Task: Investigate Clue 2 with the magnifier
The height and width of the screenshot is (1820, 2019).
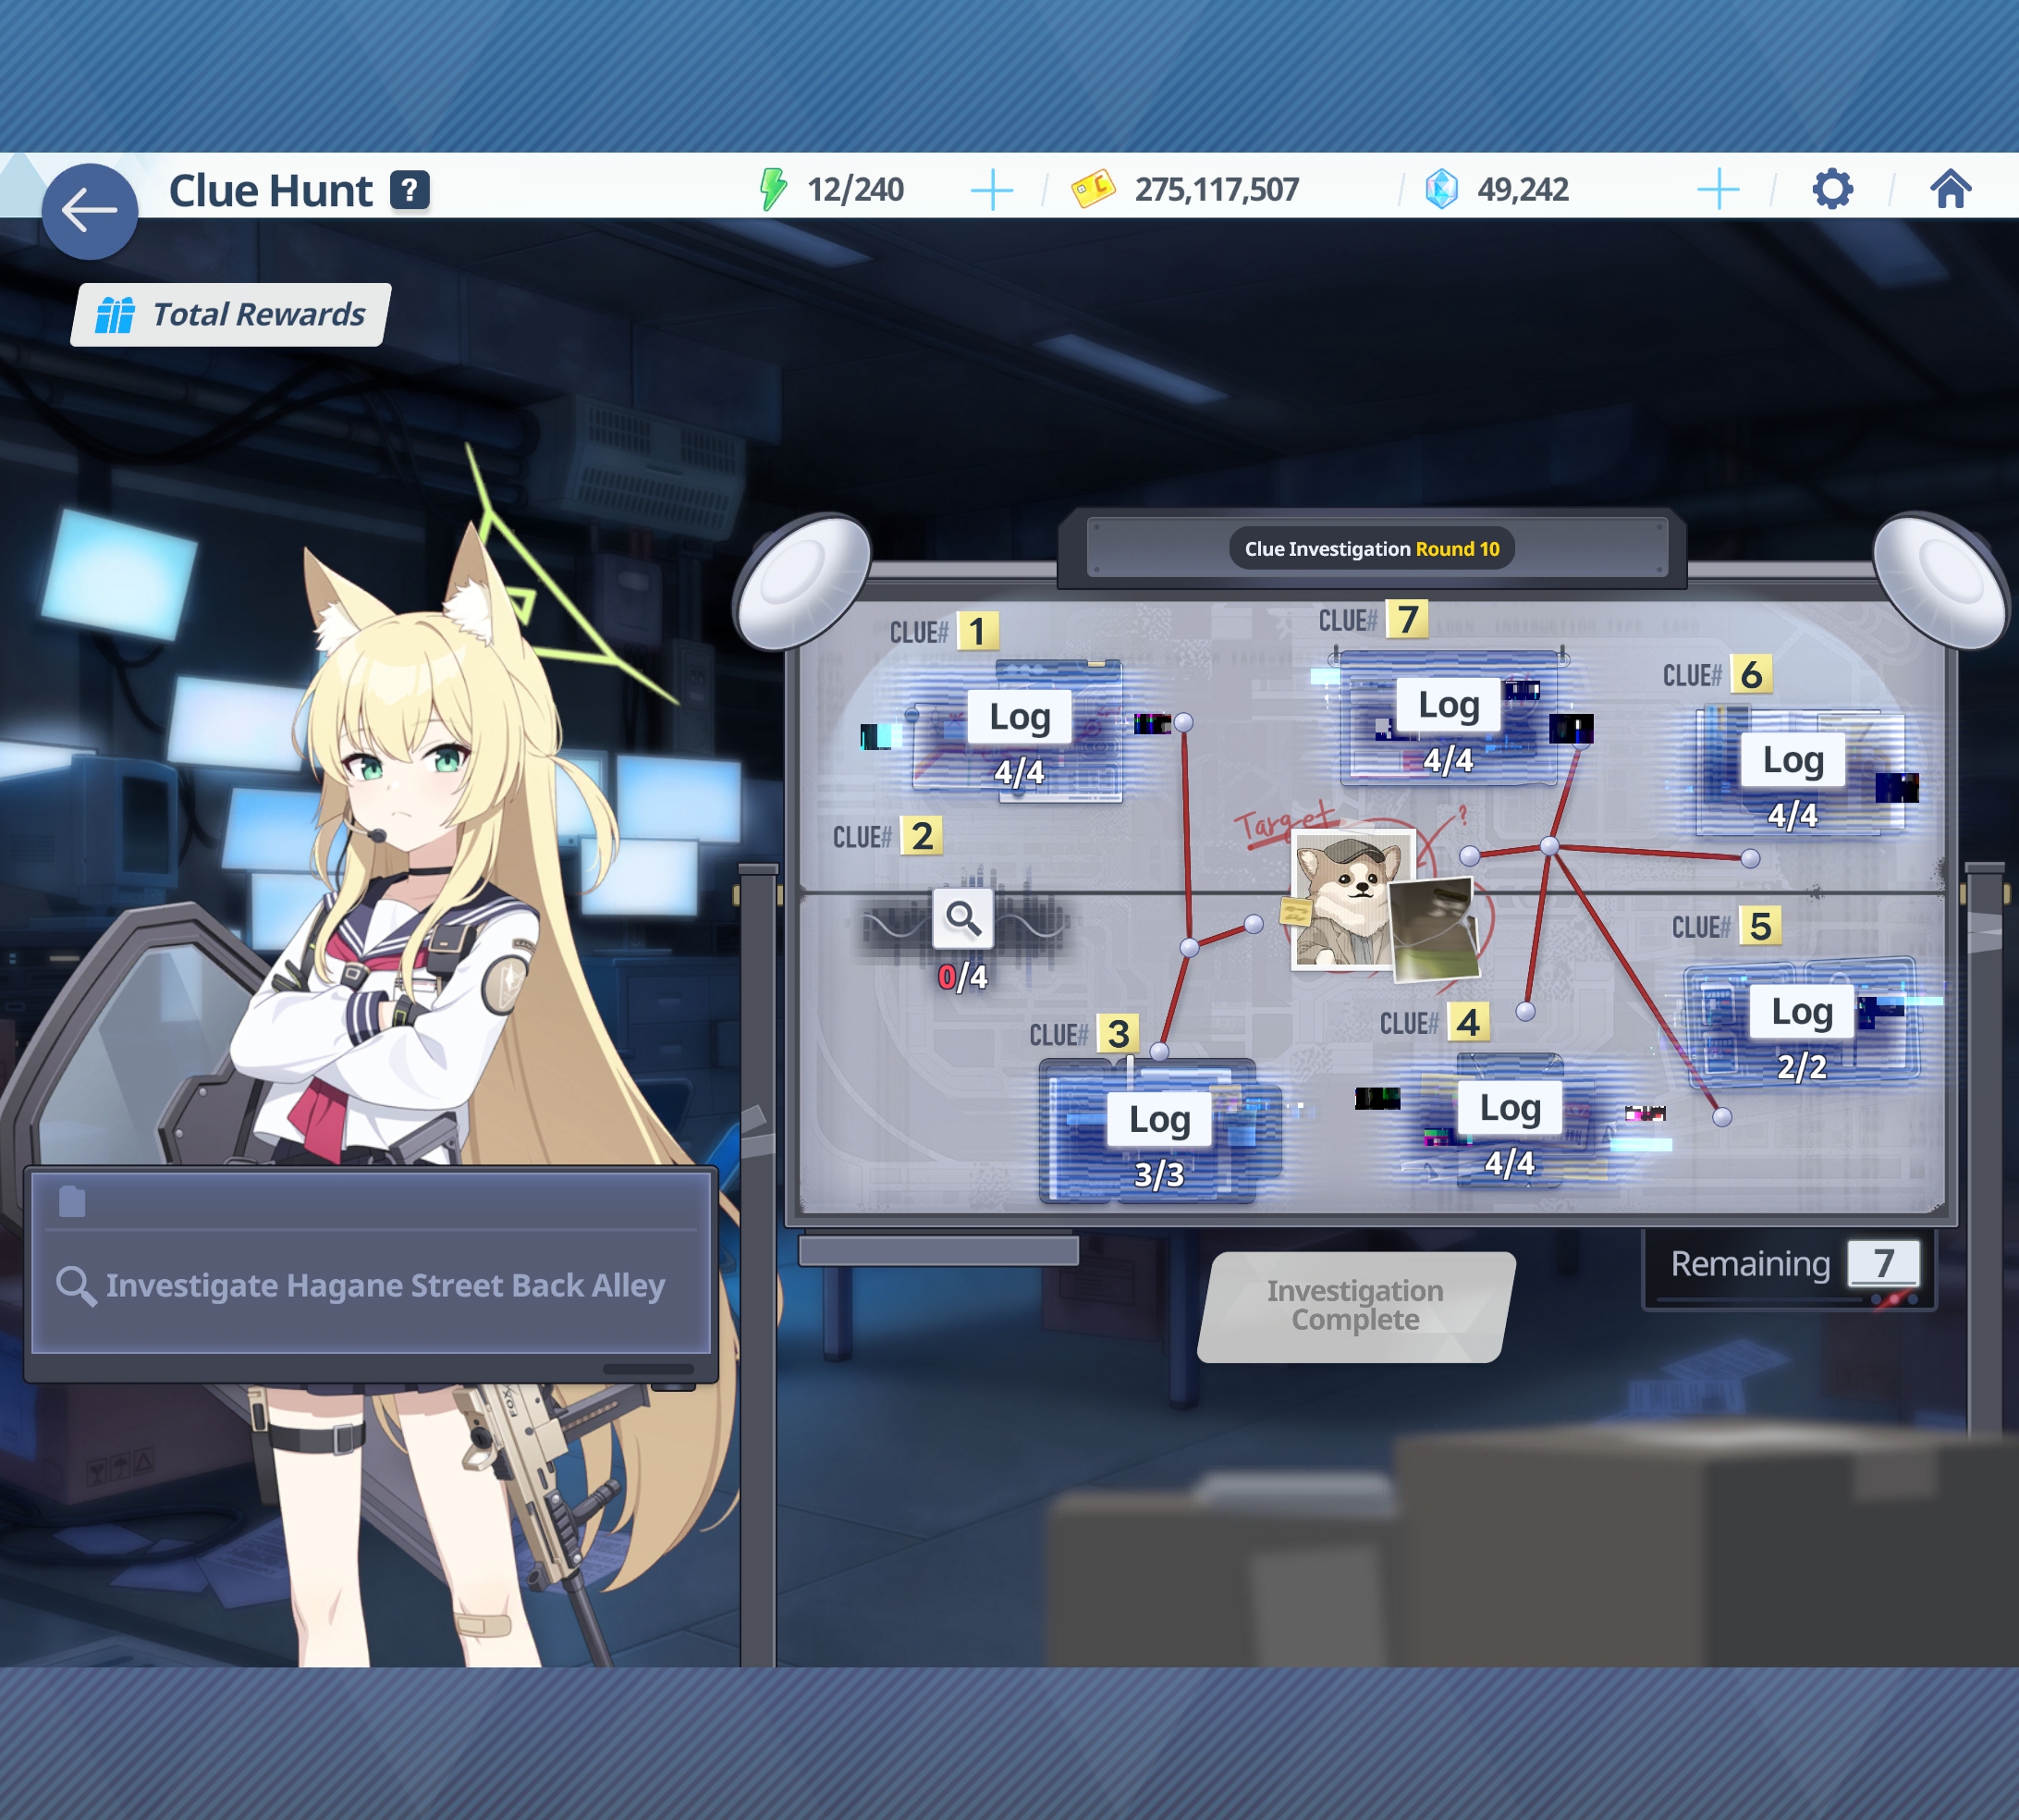Action: [962, 917]
